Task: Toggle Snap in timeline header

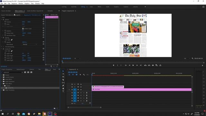Action: pyautogui.click(x=73, y=75)
